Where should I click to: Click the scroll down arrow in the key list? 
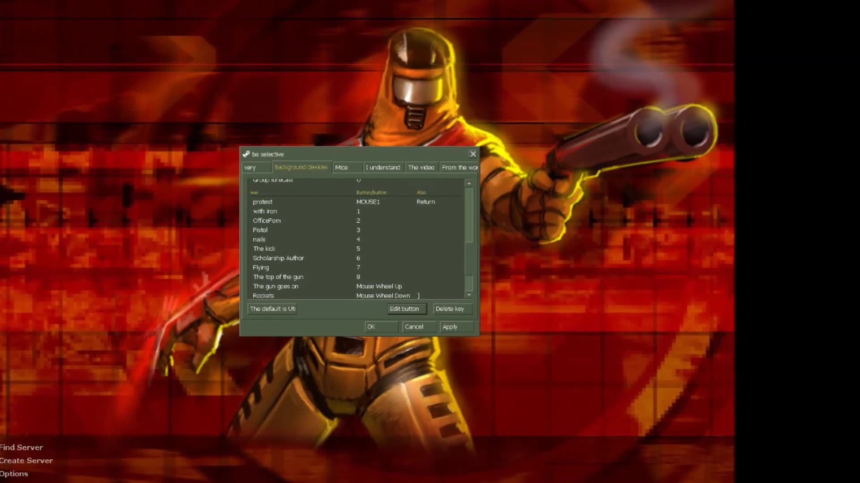tap(469, 295)
